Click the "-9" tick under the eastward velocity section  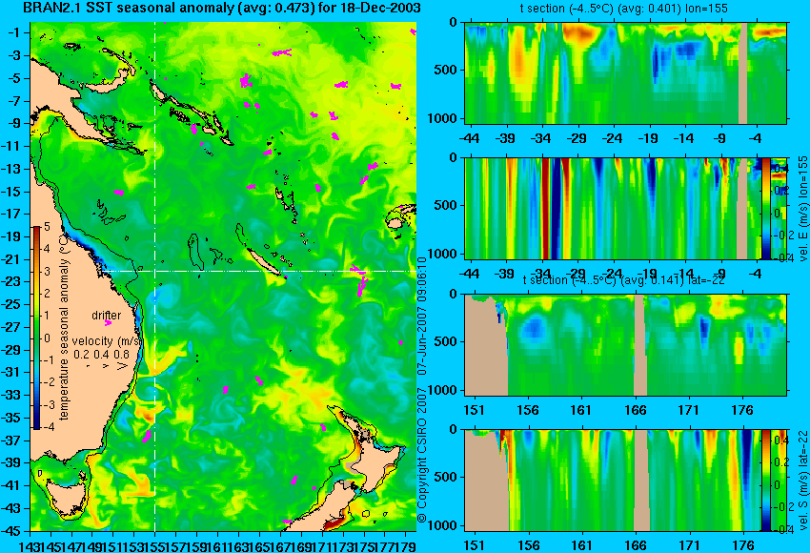(720, 274)
